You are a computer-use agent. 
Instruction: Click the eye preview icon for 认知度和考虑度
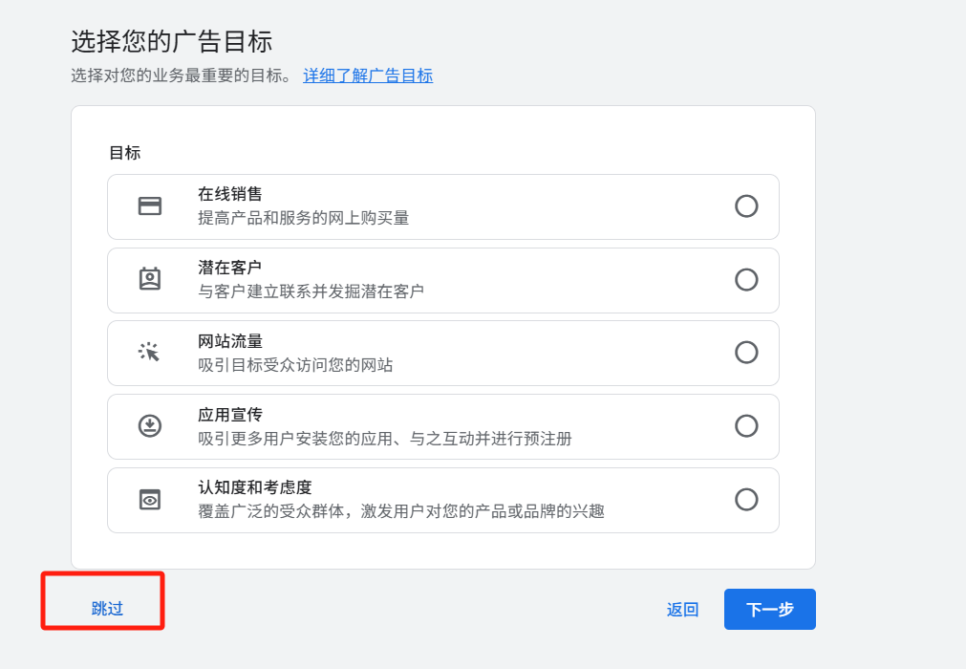pyautogui.click(x=150, y=500)
